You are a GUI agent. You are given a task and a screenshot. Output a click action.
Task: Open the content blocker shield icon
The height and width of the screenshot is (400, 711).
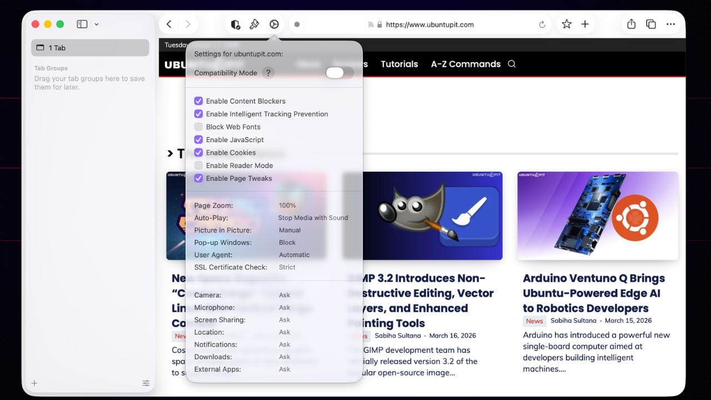tap(235, 24)
